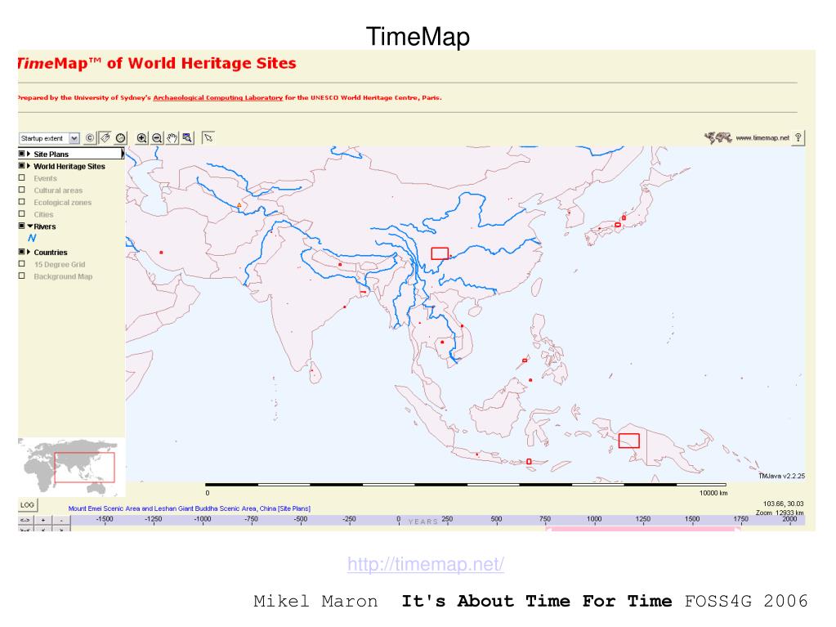
Task: Select the pan hand tool
Action: coord(172,138)
